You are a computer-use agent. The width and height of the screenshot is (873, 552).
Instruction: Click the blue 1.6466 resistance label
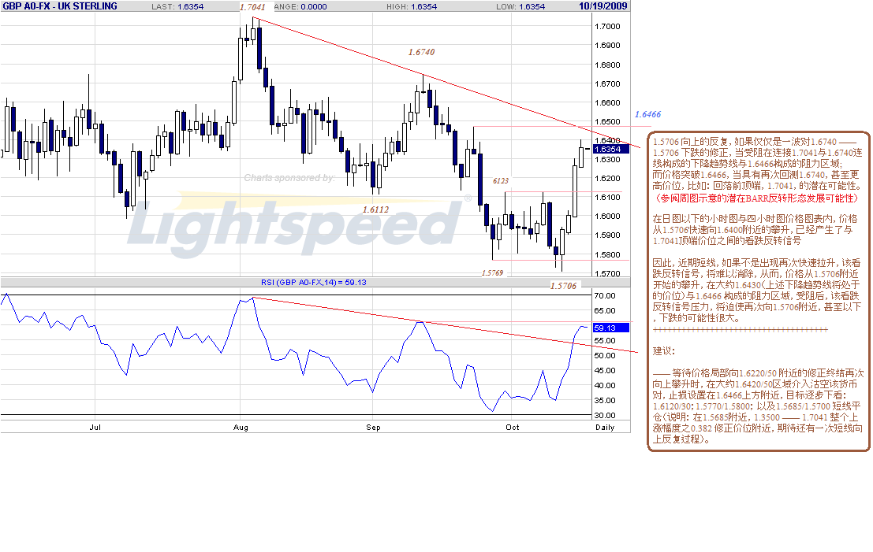[647, 114]
